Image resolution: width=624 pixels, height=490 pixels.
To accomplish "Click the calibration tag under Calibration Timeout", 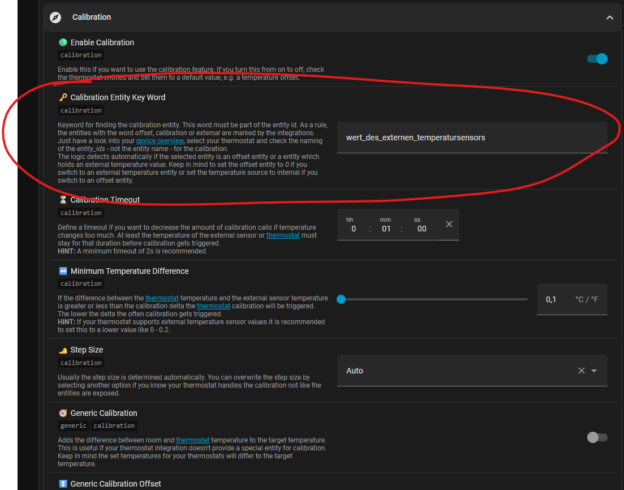I will pos(81,213).
